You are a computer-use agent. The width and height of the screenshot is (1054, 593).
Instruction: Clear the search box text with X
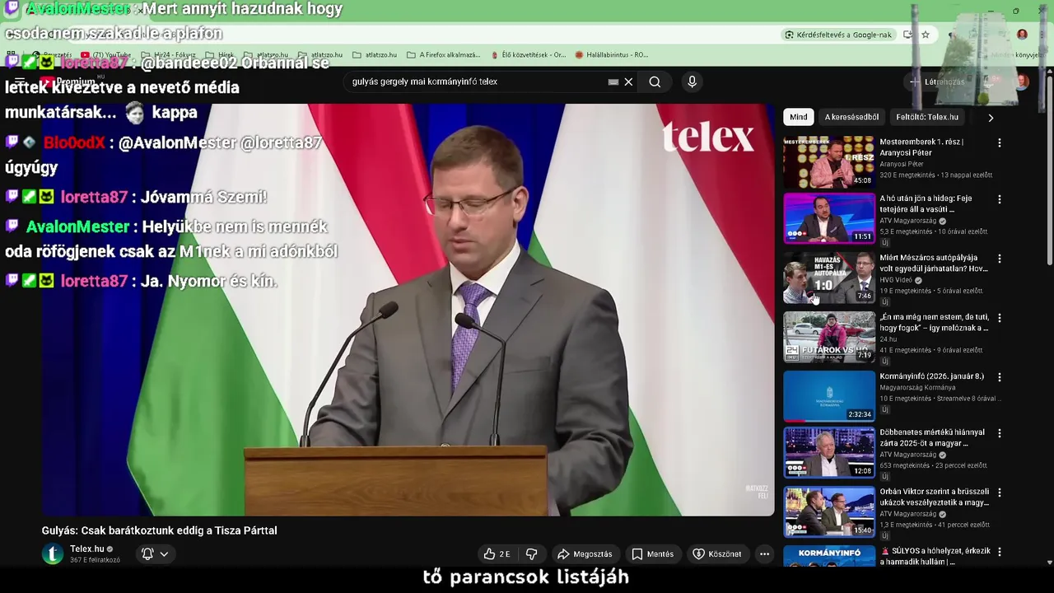tap(628, 82)
